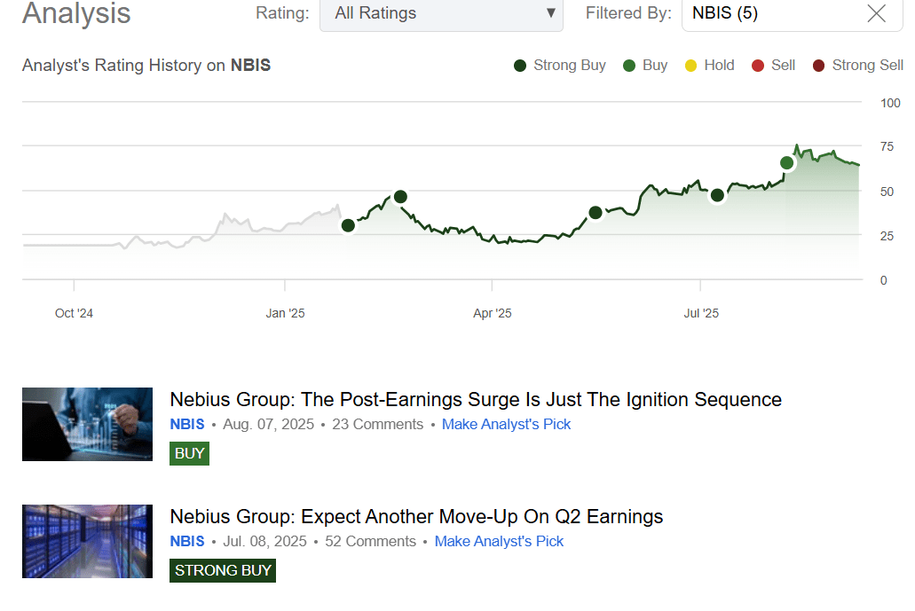Clear the NBIS (5) filter with the X
The height and width of the screenshot is (611, 915).
(x=876, y=12)
